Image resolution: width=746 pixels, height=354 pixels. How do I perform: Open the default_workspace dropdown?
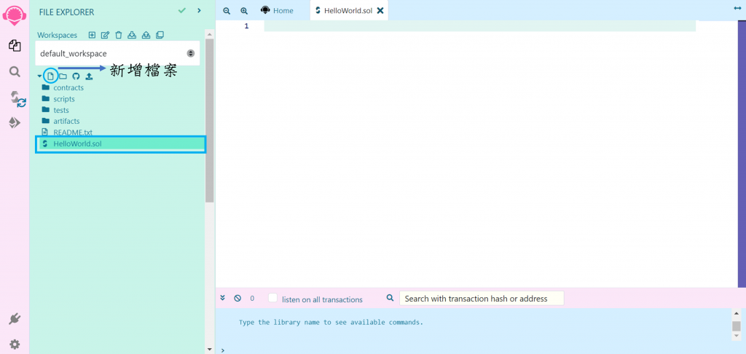click(x=117, y=53)
